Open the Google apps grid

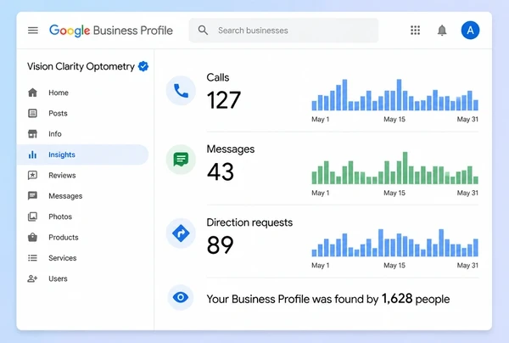click(x=415, y=31)
